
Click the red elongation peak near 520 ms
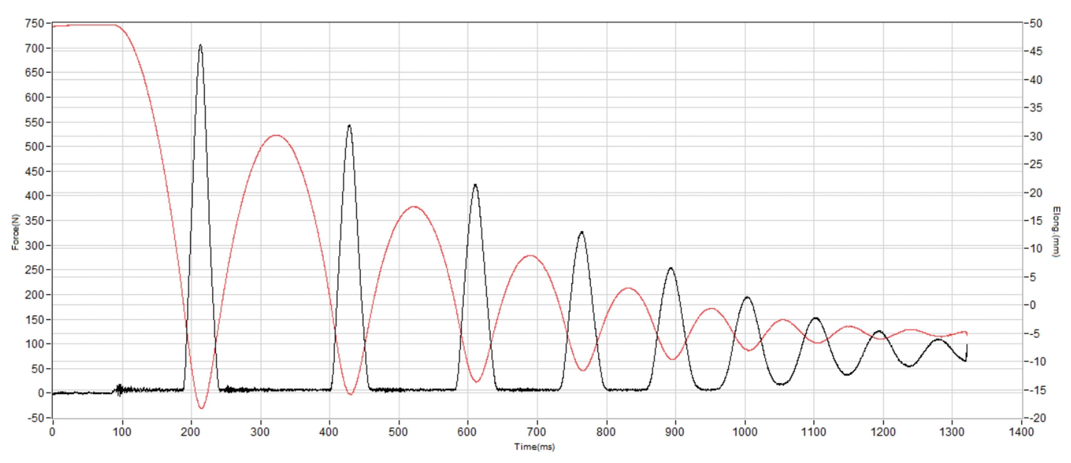point(414,207)
